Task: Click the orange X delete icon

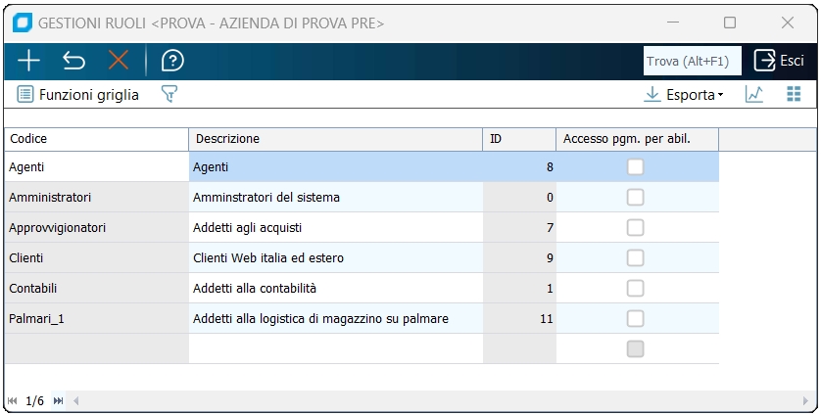Action: click(x=119, y=61)
